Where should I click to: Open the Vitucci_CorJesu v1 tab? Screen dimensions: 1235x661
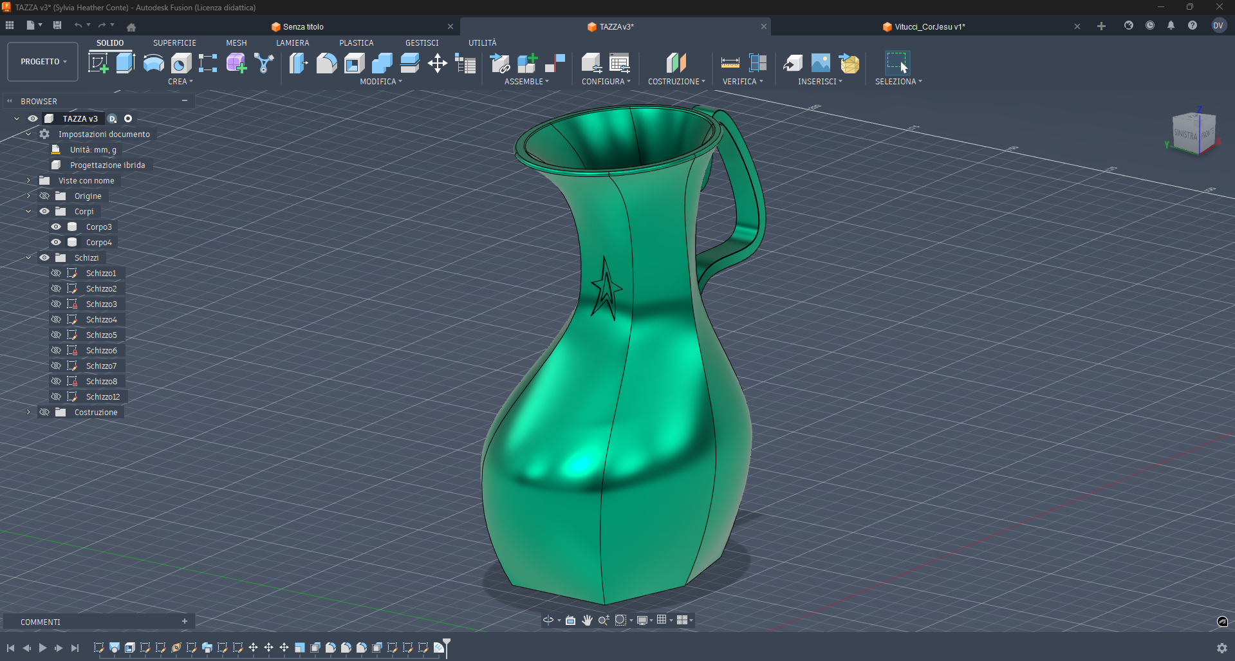click(925, 26)
